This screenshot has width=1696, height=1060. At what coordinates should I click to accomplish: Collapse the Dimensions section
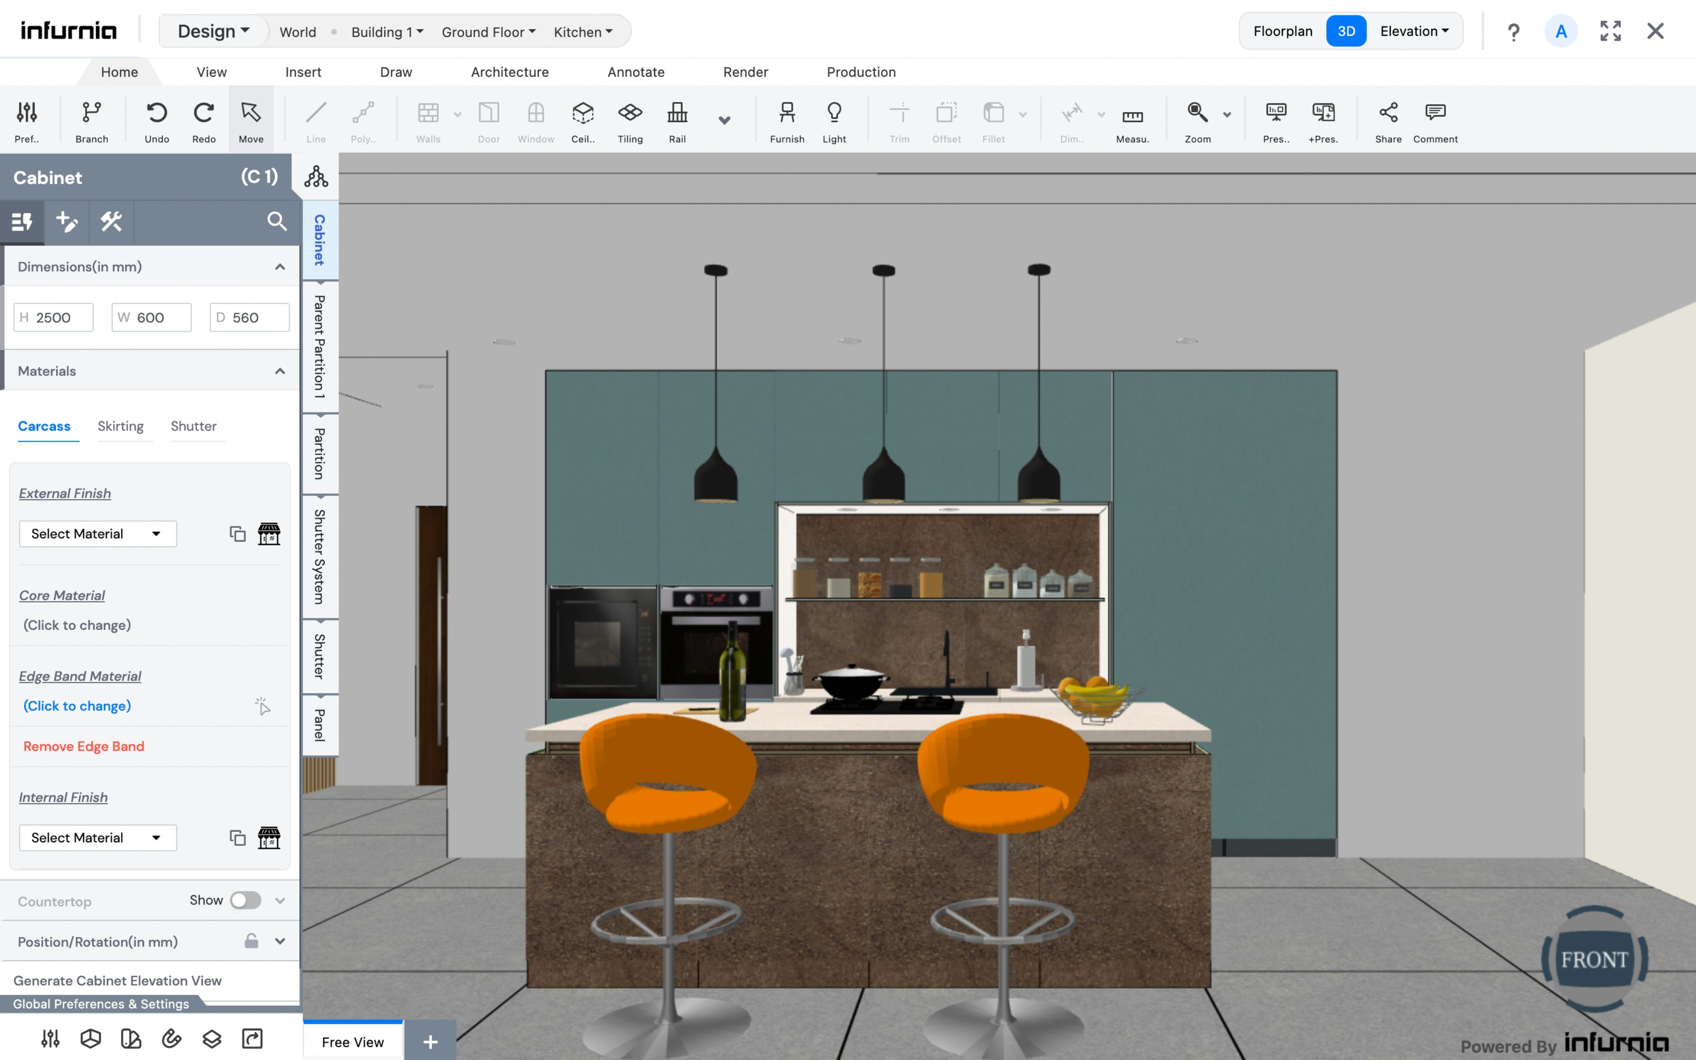pyautogui.click(x=280, y=266)
